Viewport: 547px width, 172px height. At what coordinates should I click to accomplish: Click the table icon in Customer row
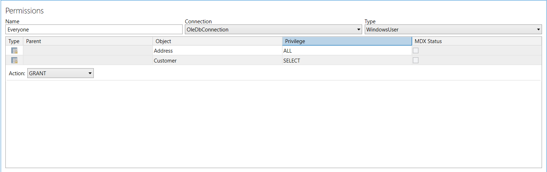(x=14, y=60)
